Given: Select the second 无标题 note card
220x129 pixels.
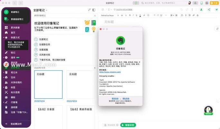Looking at the screenshot, I should point(81,84).
